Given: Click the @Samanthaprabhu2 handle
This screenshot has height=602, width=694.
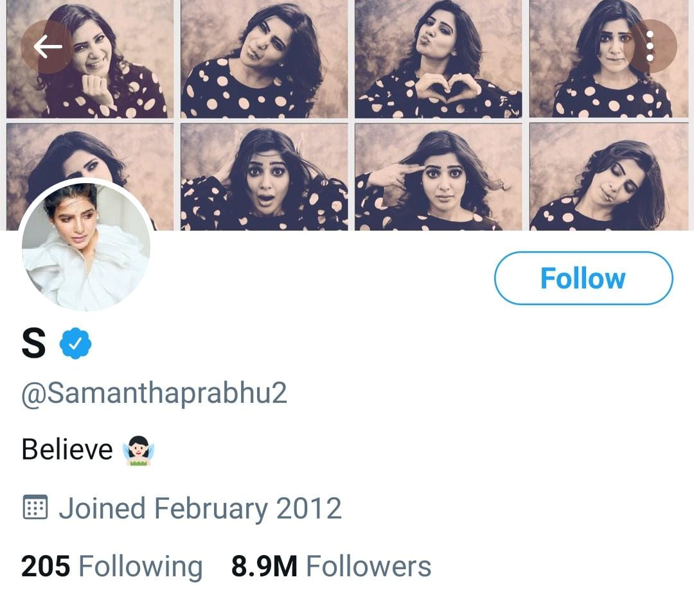Looking at the screenshot, I should point(154,393).
